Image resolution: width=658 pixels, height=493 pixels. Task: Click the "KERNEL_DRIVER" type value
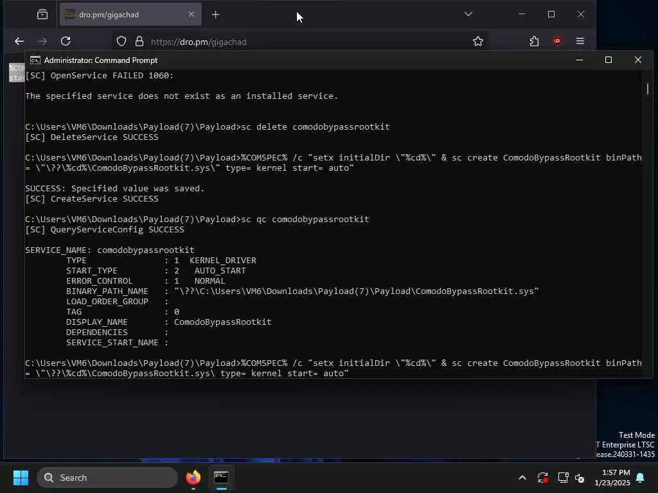[223, 261]
